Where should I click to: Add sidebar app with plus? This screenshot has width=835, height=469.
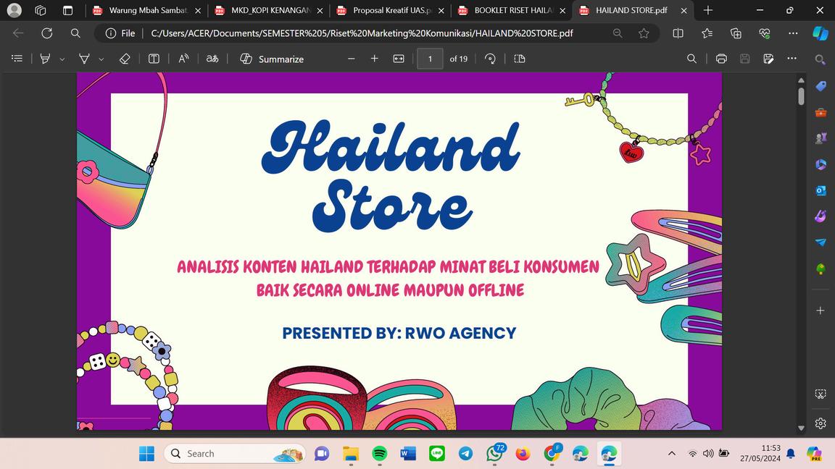(x=820, y=310)
